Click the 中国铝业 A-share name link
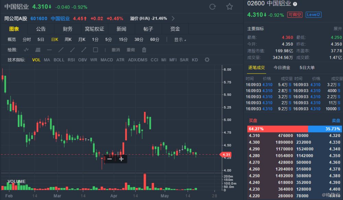 [x=60, y=18]
